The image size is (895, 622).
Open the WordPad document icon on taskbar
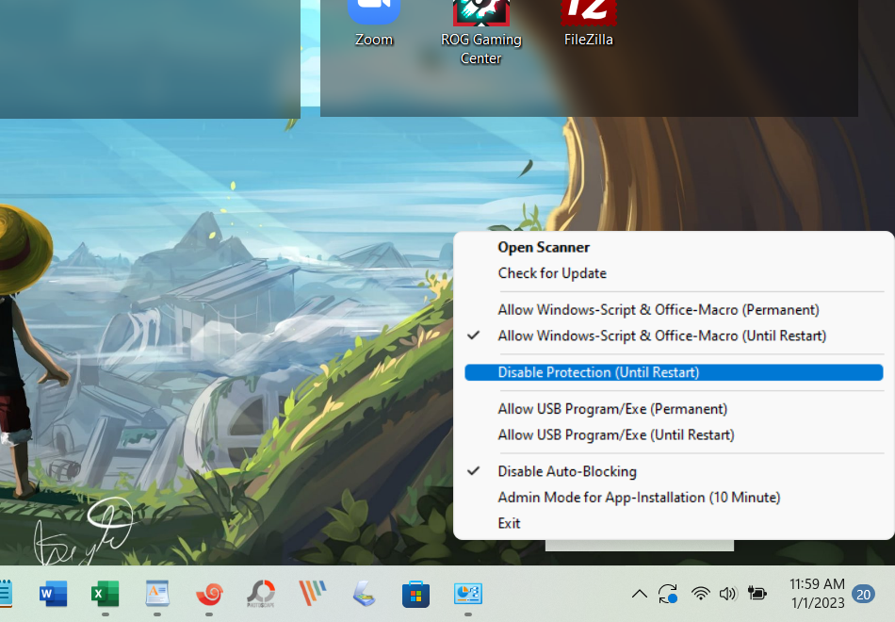157,594
